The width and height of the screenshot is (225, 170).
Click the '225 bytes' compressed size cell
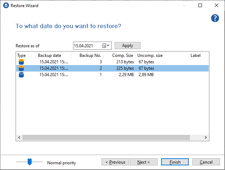coord(125,68)
